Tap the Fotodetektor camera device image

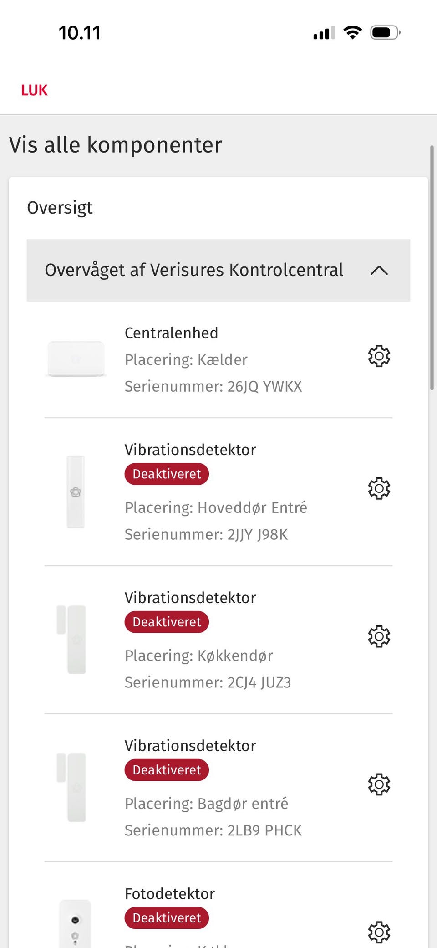[x=75, y=925]
